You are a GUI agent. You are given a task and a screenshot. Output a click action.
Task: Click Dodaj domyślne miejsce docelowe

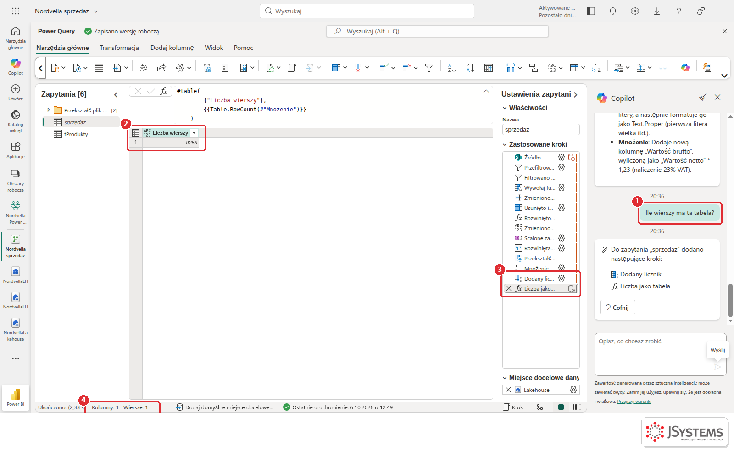(225, 407)
